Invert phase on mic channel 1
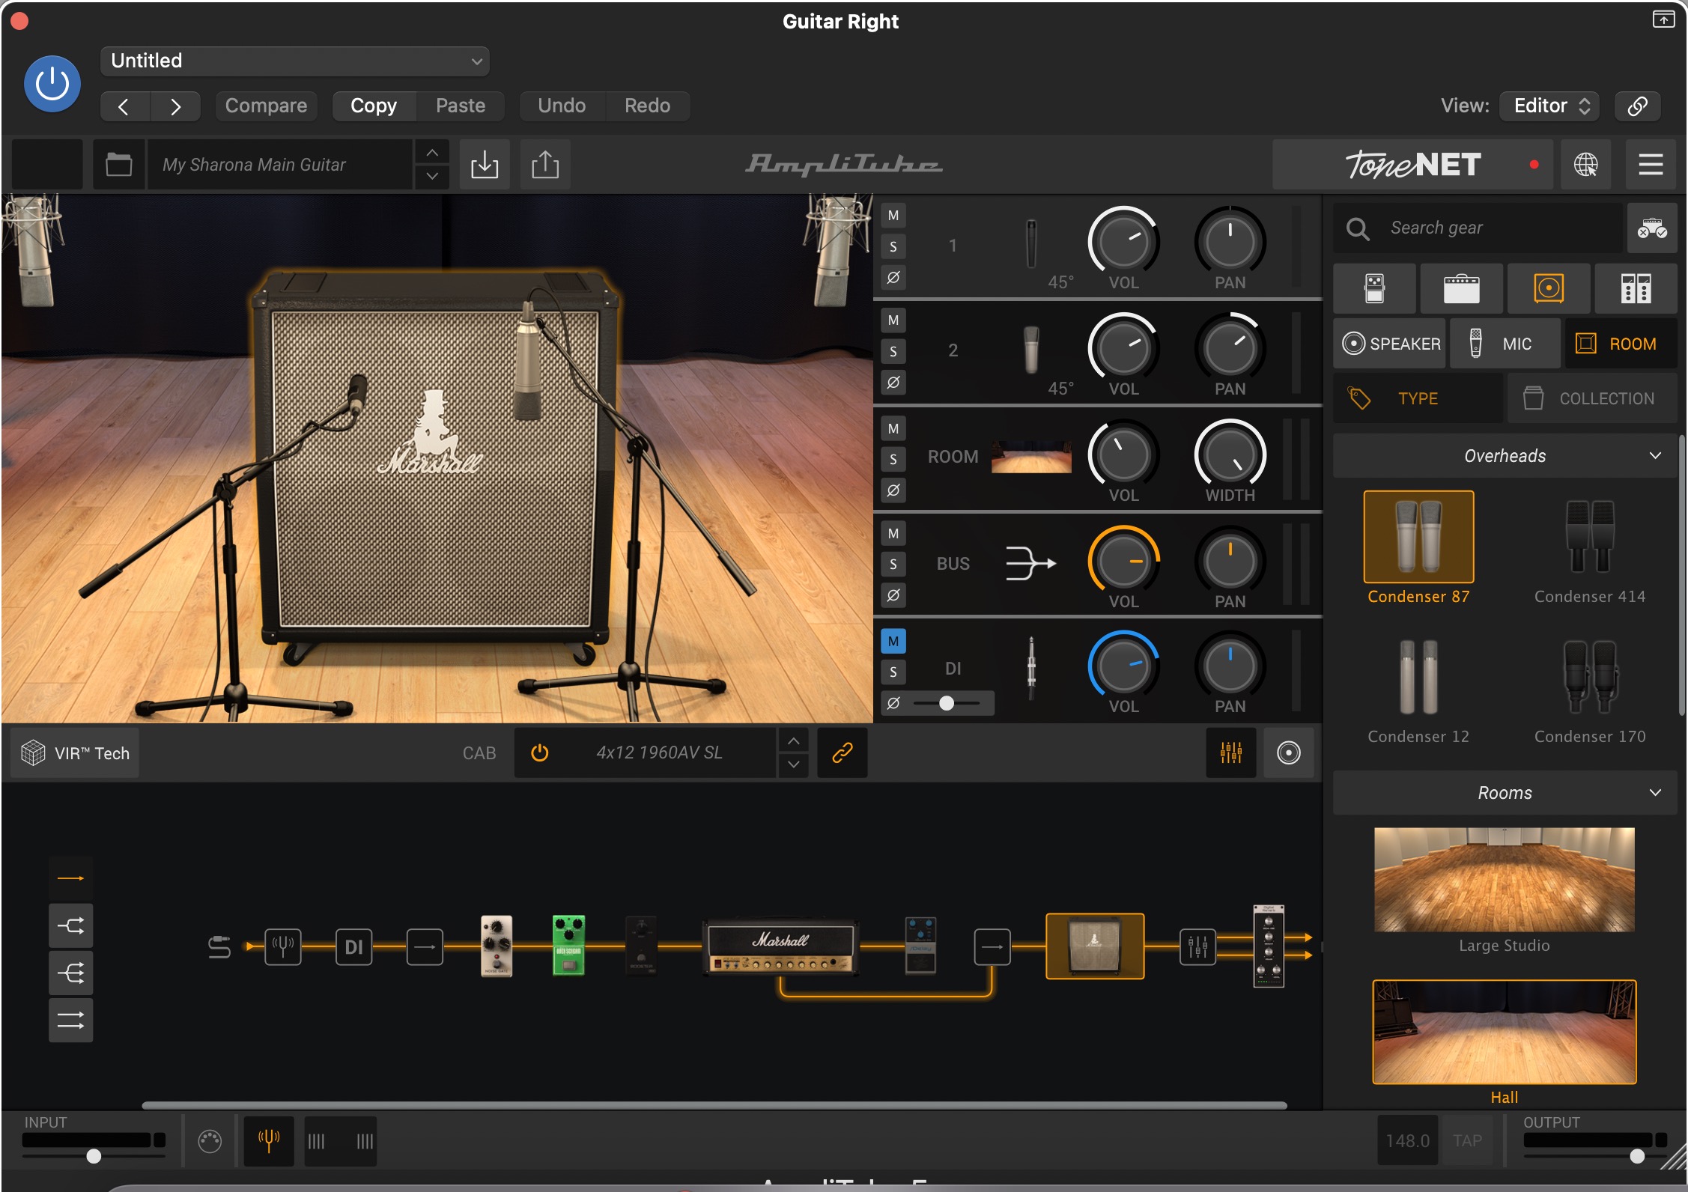1688x1192 pixels. (x=893, y=278)
